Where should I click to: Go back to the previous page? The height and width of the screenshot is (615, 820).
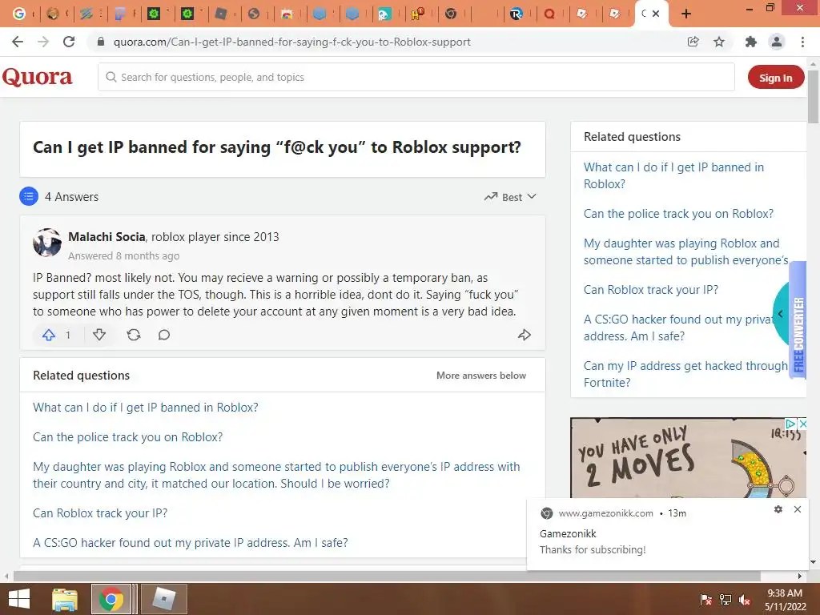pos(18,42)
